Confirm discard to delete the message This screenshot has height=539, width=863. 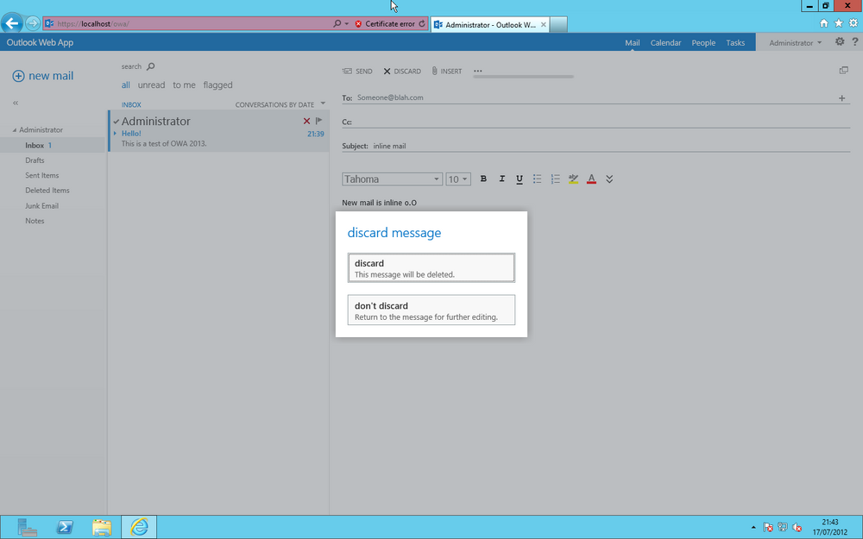431,268
